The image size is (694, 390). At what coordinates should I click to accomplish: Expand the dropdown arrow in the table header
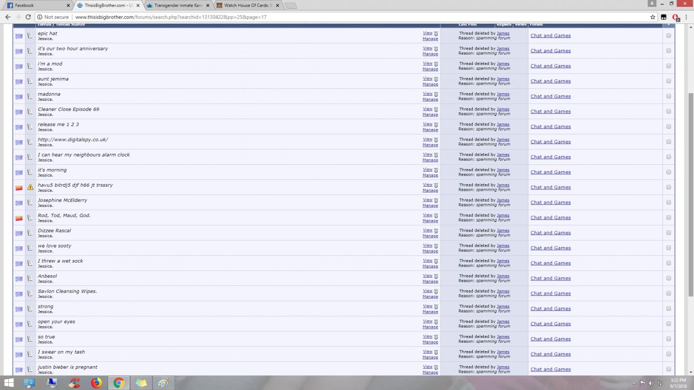coord(668,24)
